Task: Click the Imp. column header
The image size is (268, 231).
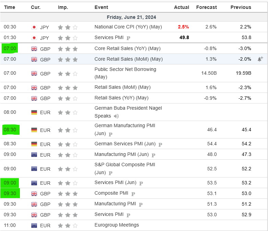Action: click(63, 7)
